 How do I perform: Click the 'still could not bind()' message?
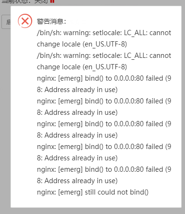pyautogui.click(x=93, y=192)
